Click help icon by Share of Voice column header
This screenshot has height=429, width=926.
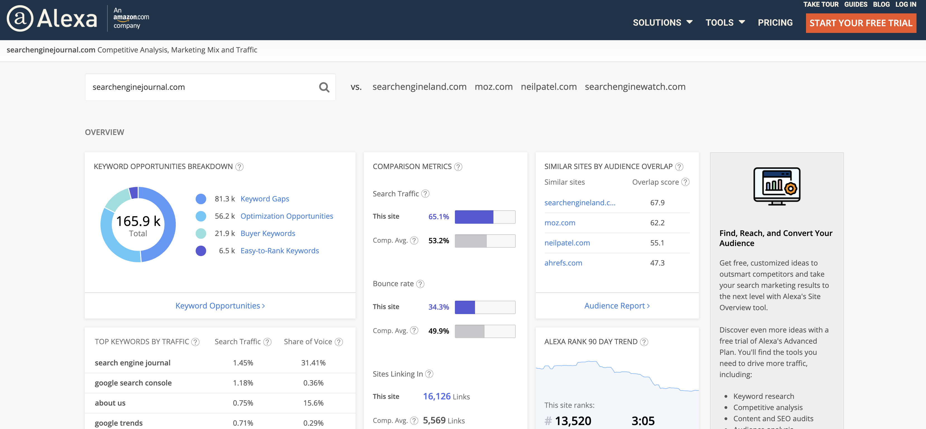pos(339,342)
